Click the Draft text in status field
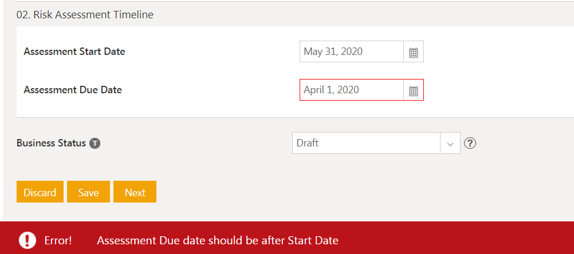This screenshot has height=254, width=574. pos(308,143)
